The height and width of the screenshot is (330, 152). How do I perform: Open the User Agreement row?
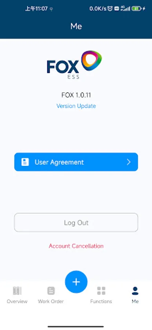(x=76, y=162)
